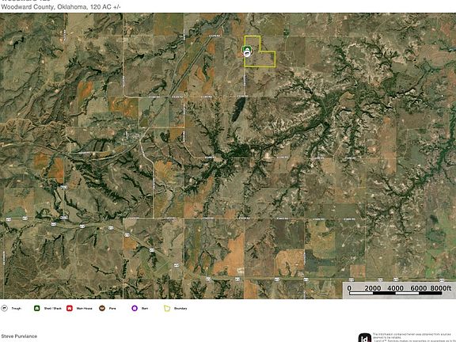Click the green shed marker on the map

247,48
